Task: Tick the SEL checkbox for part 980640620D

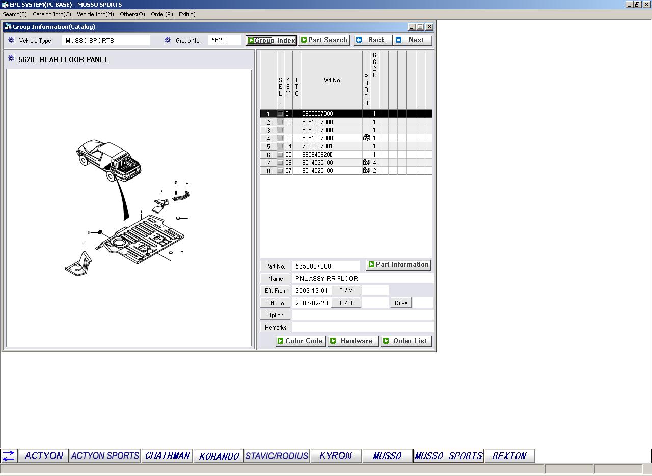Action: [280, 155]
